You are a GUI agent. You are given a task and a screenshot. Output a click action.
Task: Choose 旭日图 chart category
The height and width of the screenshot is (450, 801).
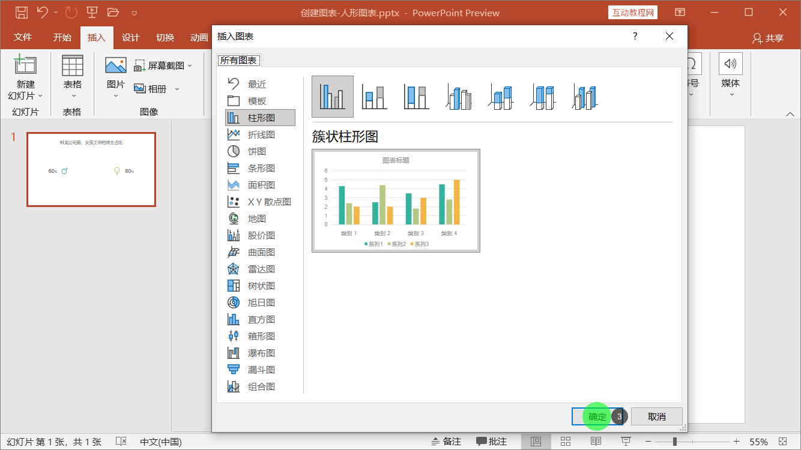tap(260, 302)
